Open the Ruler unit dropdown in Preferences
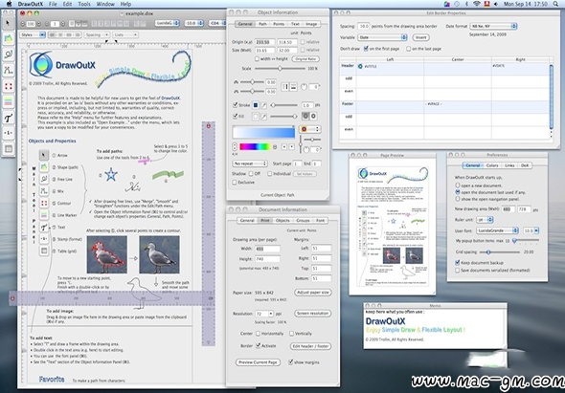565x393 pixels. click(485, 220)
